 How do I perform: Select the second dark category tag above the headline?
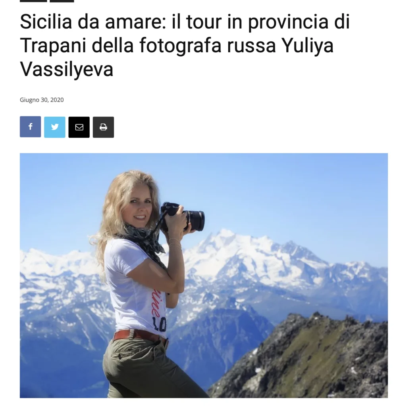[62, 1]
